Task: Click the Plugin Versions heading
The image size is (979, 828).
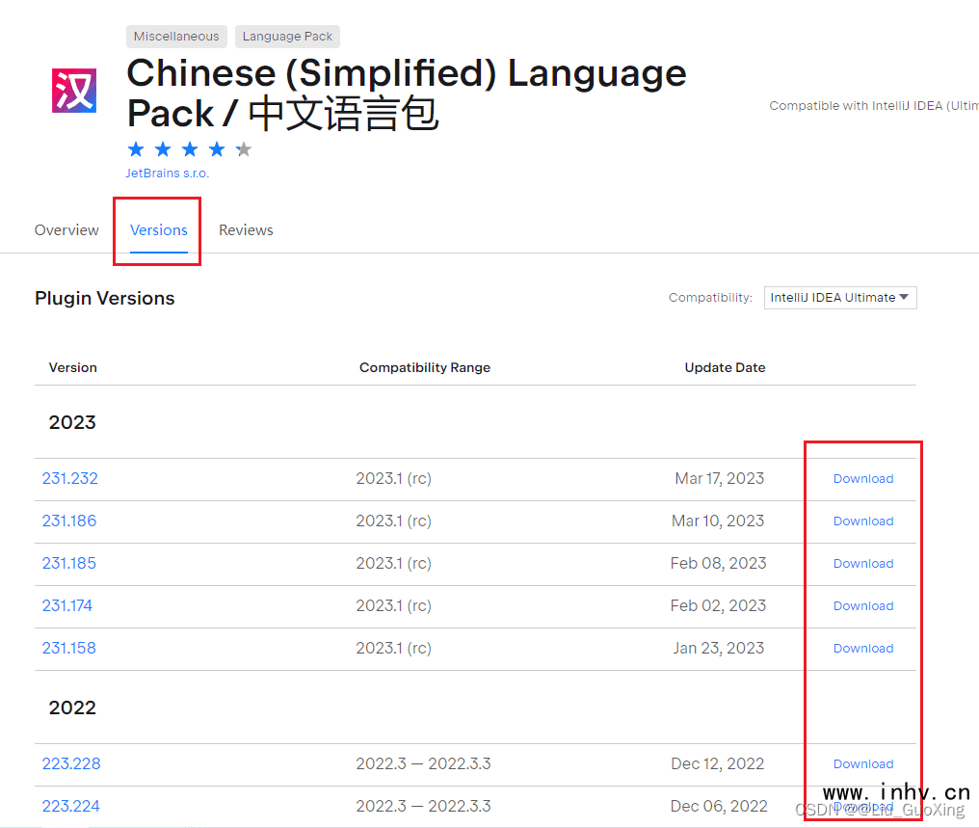Action: tap(105, 299)
